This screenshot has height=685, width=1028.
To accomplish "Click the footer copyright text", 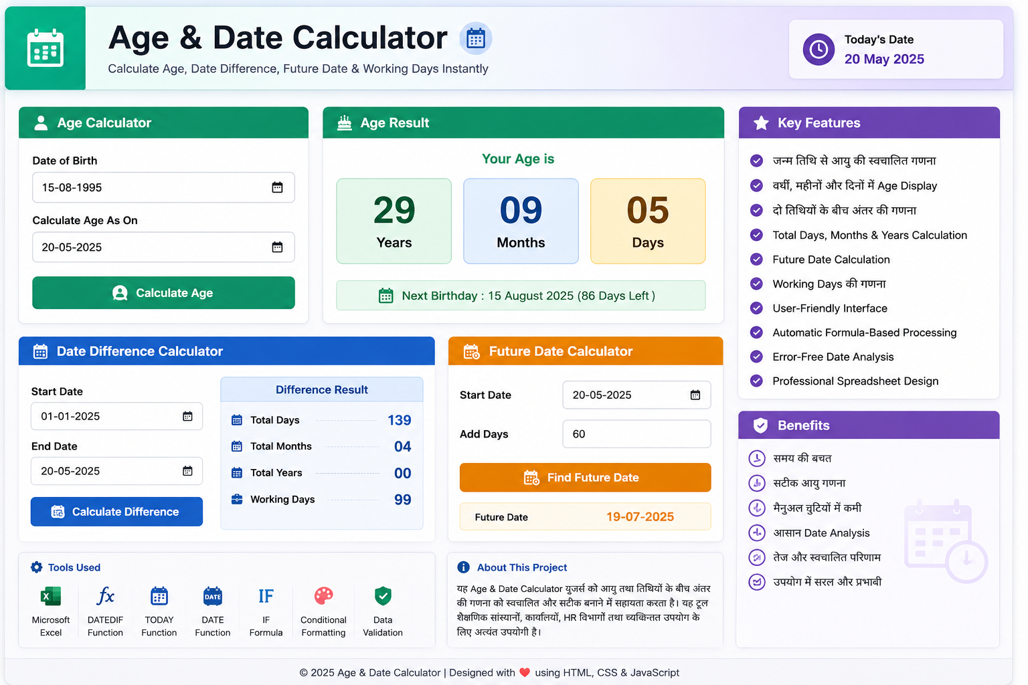I will [489, 673].
